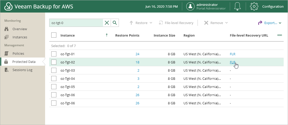Expand the Remove dropdown menu
This screenshot has width=288, height=125.
pos(216,23)
